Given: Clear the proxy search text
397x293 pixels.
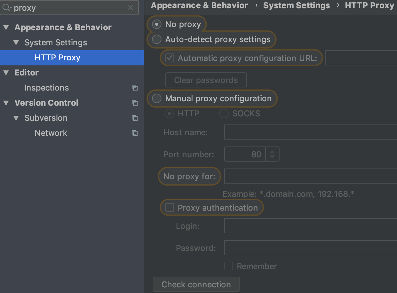Looking at the screenshot, I should click(131, 8).
